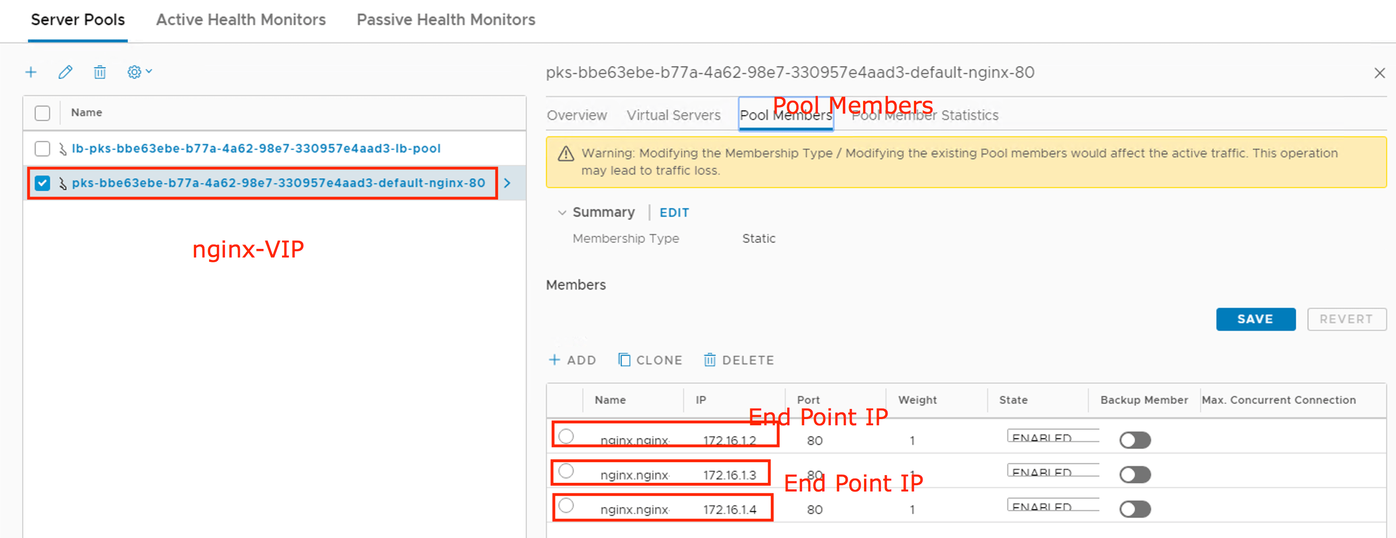The width and height of the screenshot is (1396, 538).
Task: Open the Virtual Servers tab
Action: tap(673, 116)
